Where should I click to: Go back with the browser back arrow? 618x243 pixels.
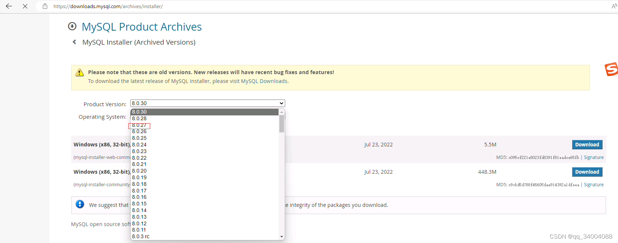pyautogui.click(x=9, y=6)
